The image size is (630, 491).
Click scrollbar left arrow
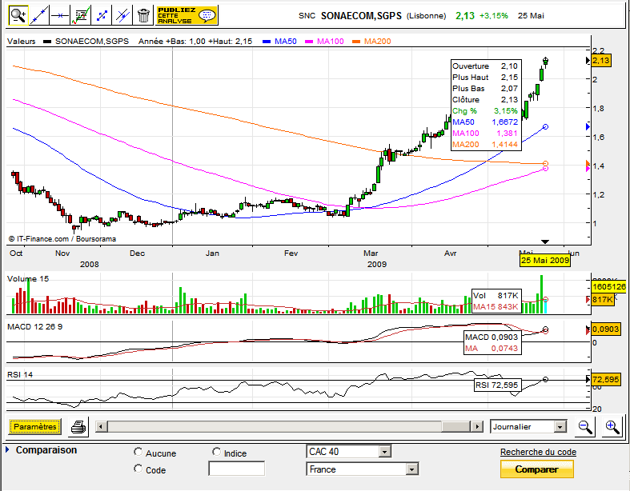[101, 426]
